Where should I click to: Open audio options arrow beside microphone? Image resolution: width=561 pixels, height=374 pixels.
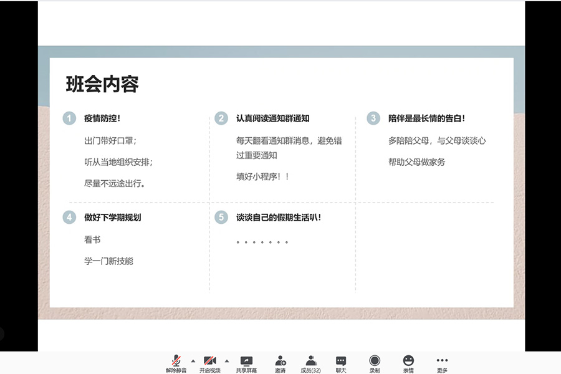point(193,361)
